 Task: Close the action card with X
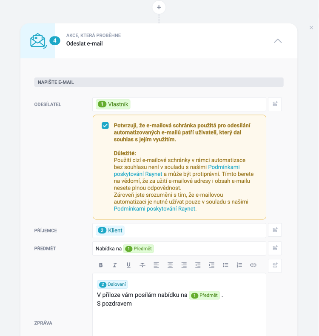pyautogui.click(x=311, y=28)
